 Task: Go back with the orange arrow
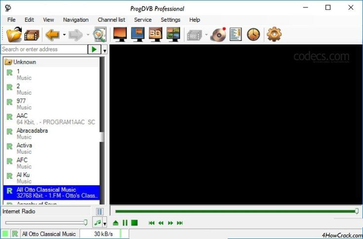53,35
